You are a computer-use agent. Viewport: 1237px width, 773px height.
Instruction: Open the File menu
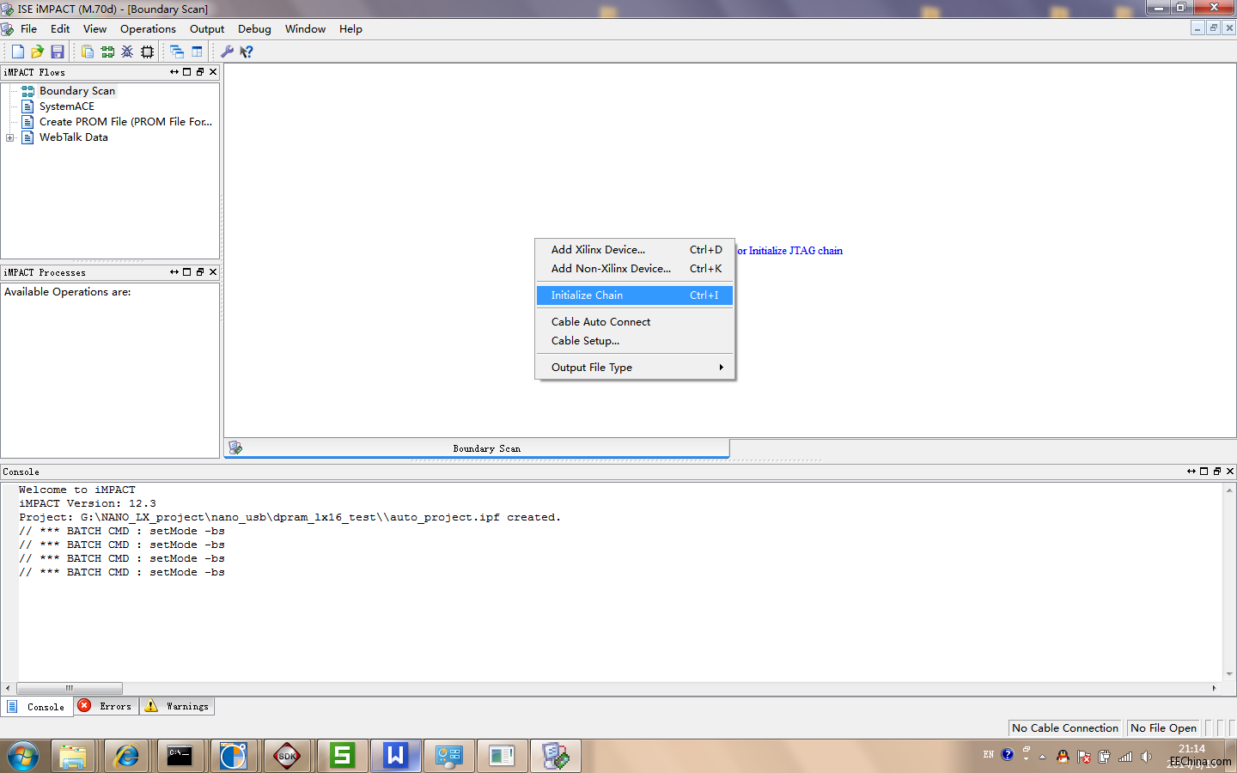[28, 29]
